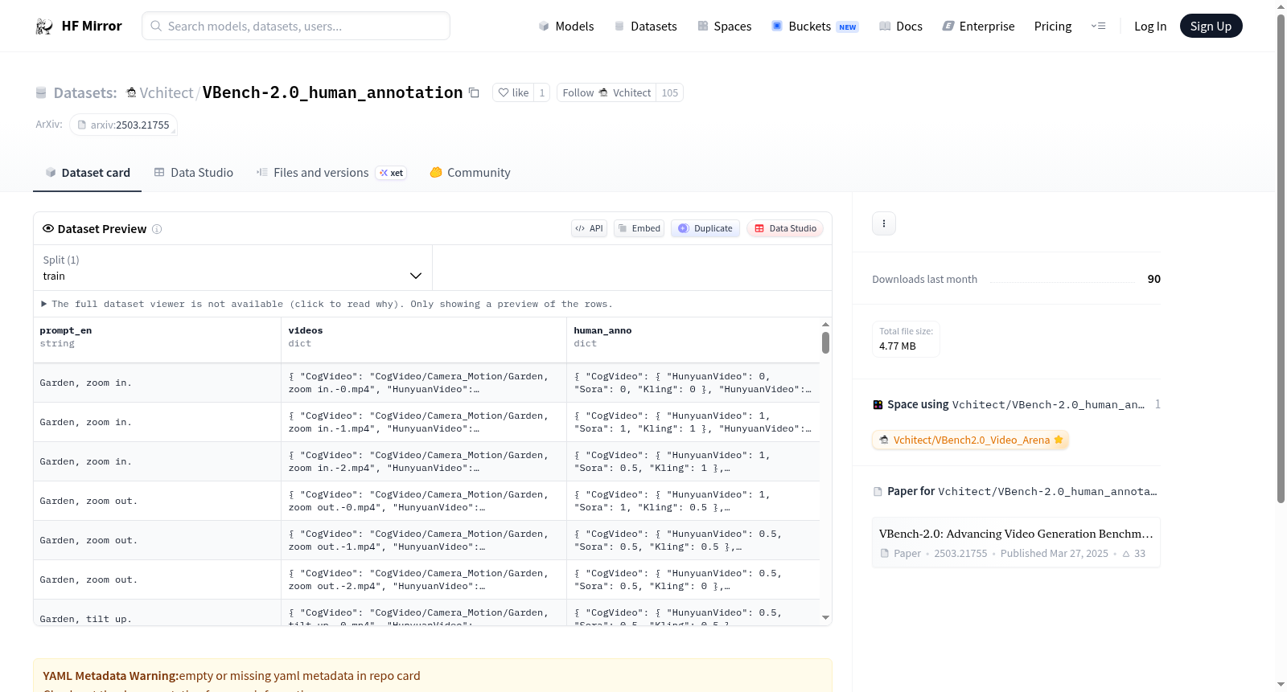
Task: Click the Log In link
Action: (1150, 27)
